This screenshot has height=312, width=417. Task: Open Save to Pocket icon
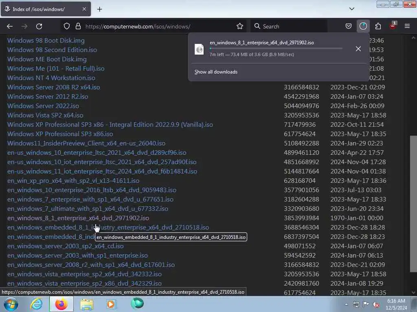pos(349,26)
